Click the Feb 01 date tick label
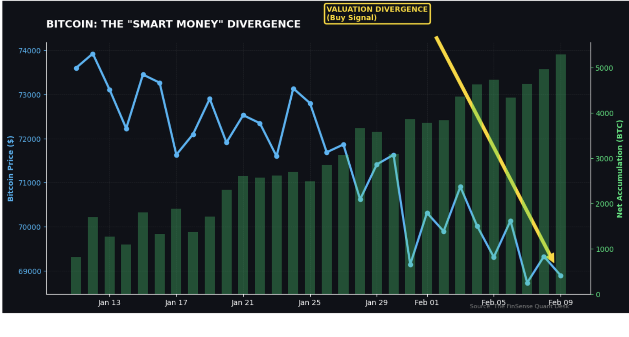 pos(427,302)
